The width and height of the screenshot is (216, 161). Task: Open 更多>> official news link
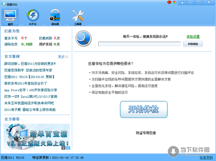coord(63,57)
